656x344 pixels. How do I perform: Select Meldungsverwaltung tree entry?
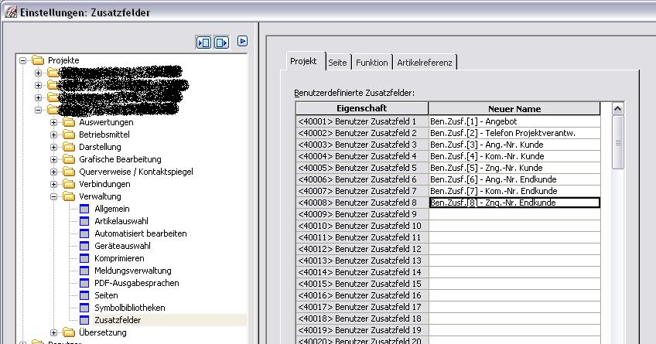coord(132,271)
